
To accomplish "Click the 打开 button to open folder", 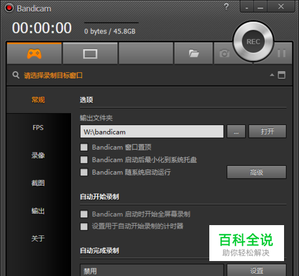I will click(267, 132).
